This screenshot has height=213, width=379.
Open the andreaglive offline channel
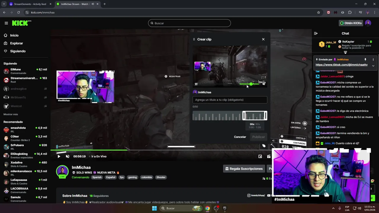coord(25,89)
